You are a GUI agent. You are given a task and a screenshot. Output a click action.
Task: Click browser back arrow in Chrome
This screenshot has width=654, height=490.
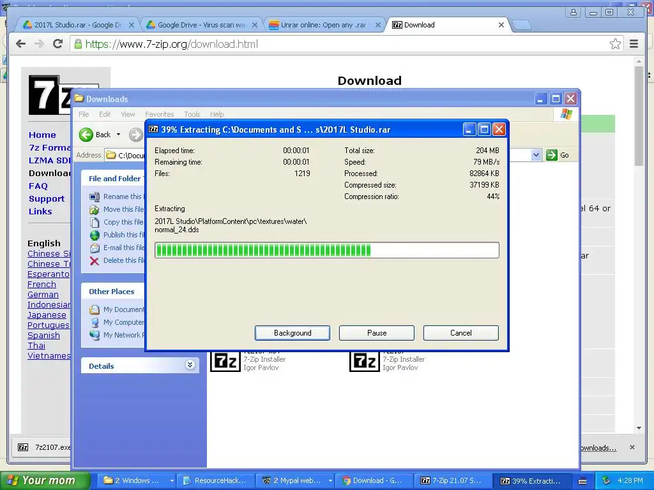20,44
